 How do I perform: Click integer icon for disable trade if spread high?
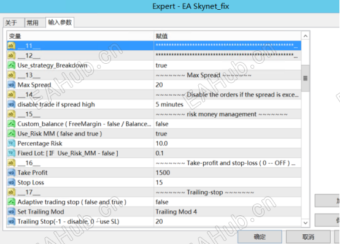tap(11, 104)
